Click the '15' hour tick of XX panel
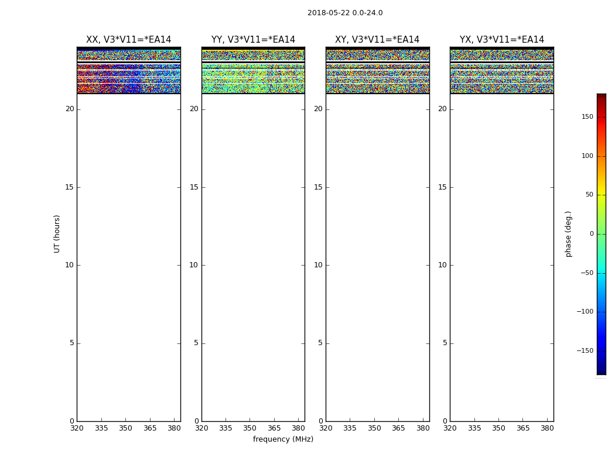Image resolution: width=615 pixels, height=468 pixels. click(70, 187)
